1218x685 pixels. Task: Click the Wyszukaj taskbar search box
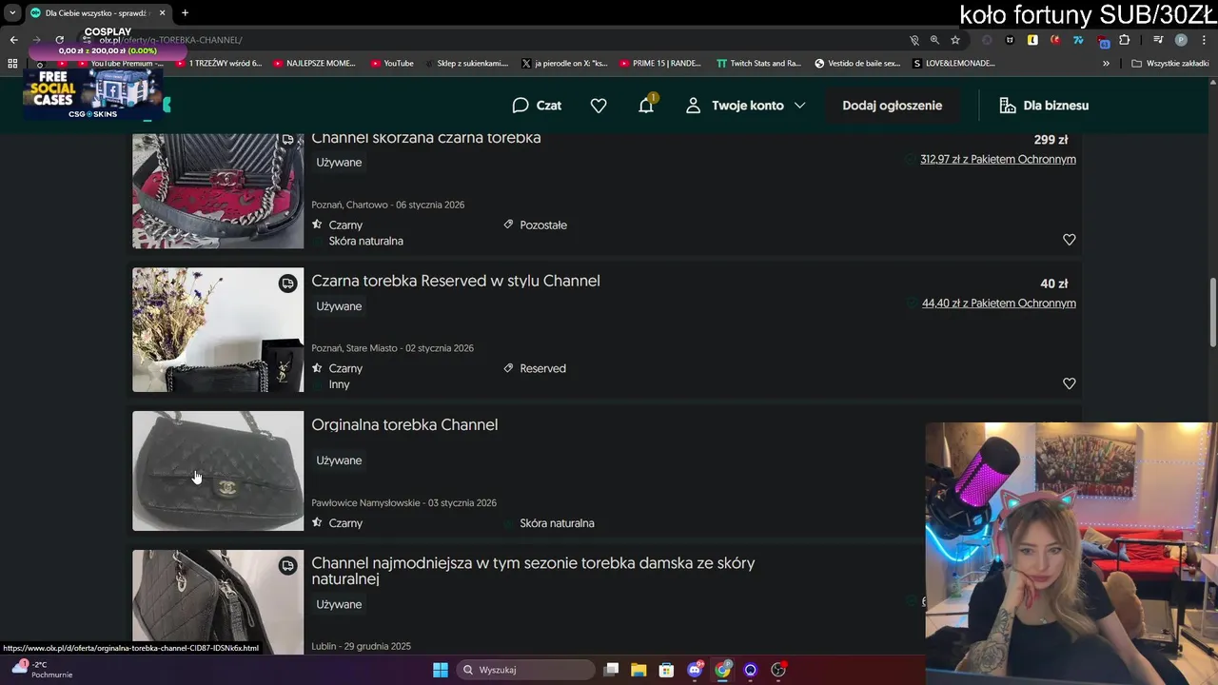[525, 670]
